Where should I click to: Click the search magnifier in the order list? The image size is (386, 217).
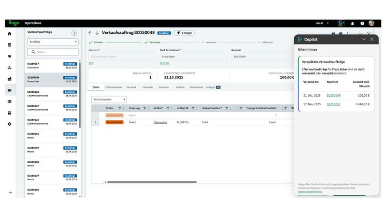point(33,52)
